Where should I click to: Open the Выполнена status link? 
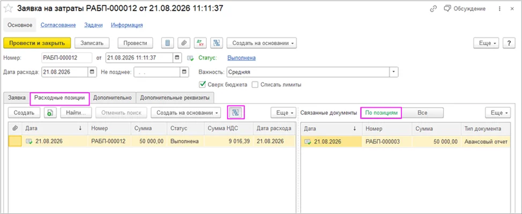coord(241,58)
